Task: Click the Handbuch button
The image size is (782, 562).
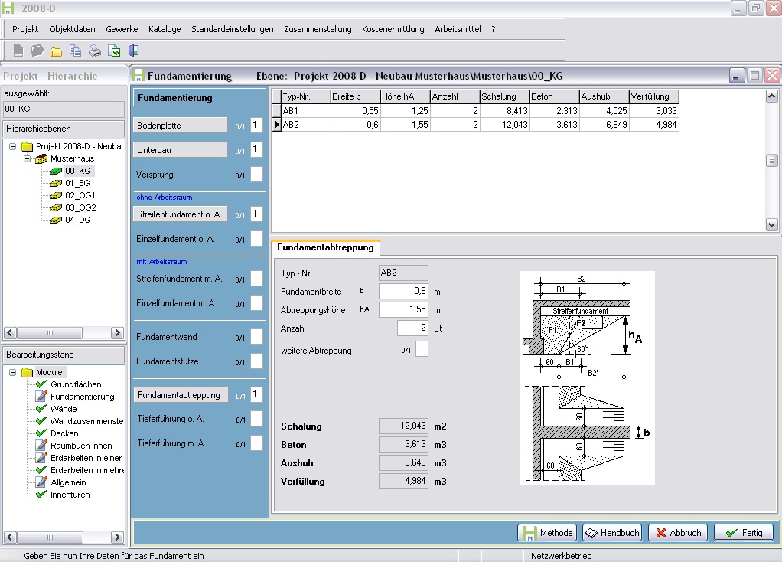Action: point(611,533)
